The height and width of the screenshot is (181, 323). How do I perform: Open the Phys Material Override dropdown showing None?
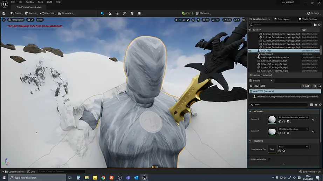[x=293, y=147]
